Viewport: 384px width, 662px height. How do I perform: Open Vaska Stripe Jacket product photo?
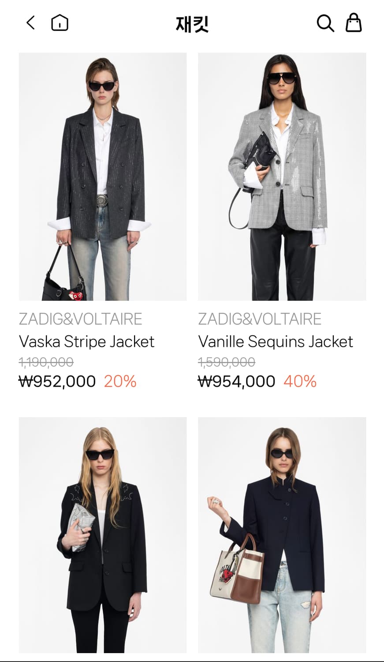point(103,177)
